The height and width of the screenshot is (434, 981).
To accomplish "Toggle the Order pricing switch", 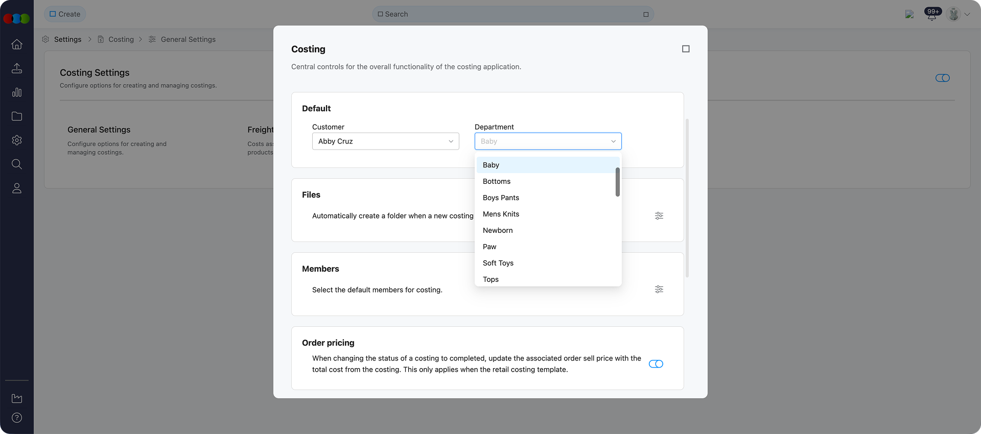I will pyautogui.click(x=656, y=364).
